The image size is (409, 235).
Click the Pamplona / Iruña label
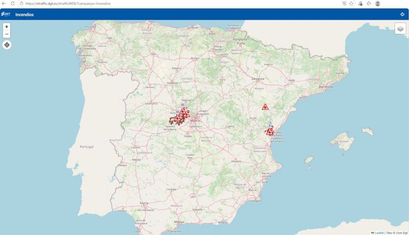240,41
